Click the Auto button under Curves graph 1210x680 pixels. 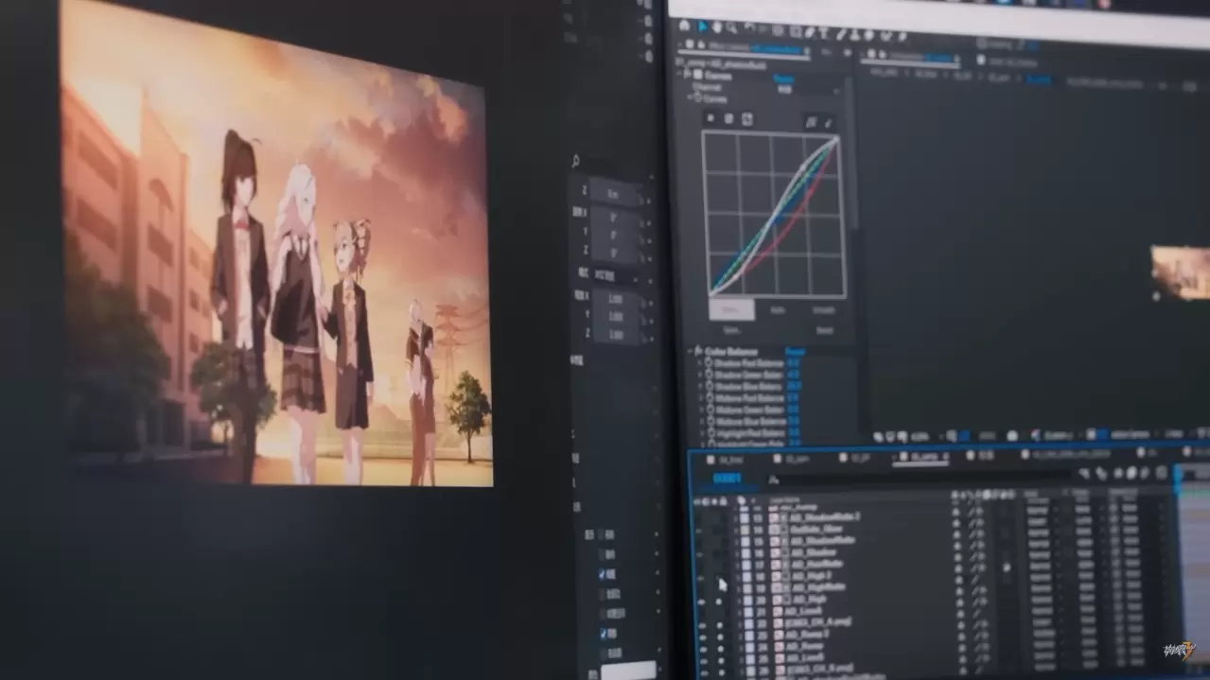778,310
